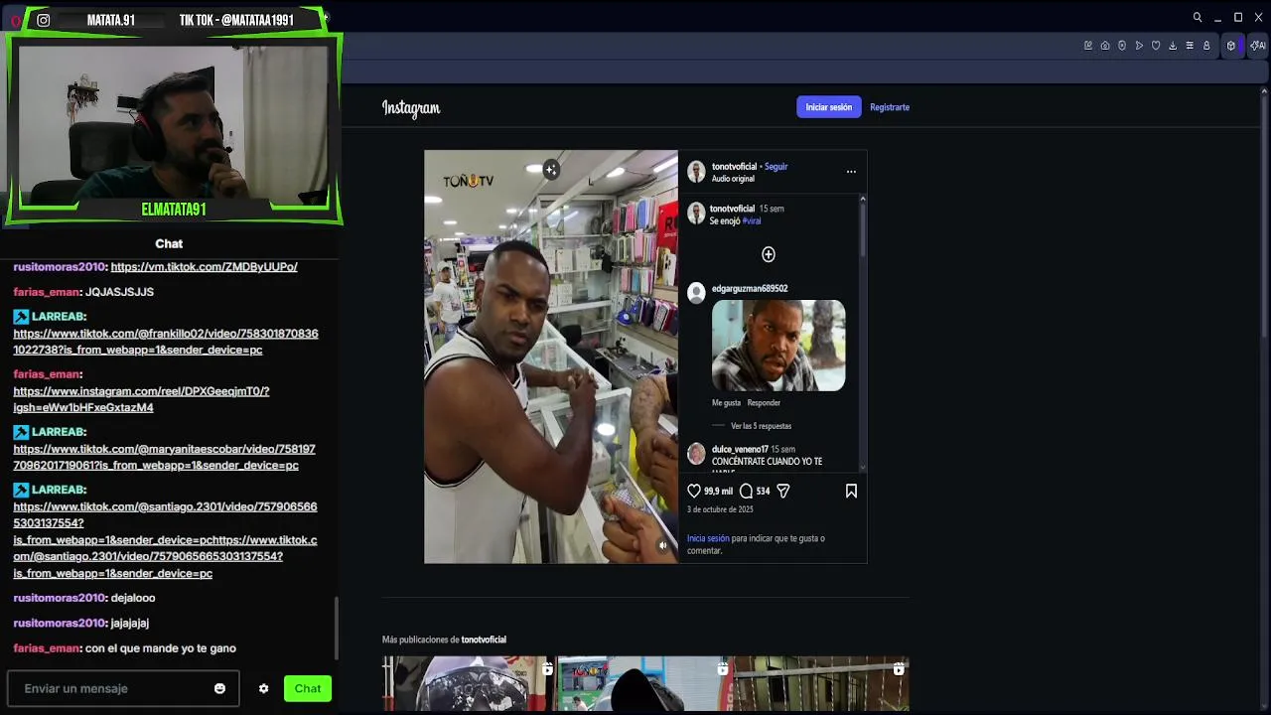Open chat settings gear icon
The height and width of the screenshot is (715, 1271).
point(263,688)
